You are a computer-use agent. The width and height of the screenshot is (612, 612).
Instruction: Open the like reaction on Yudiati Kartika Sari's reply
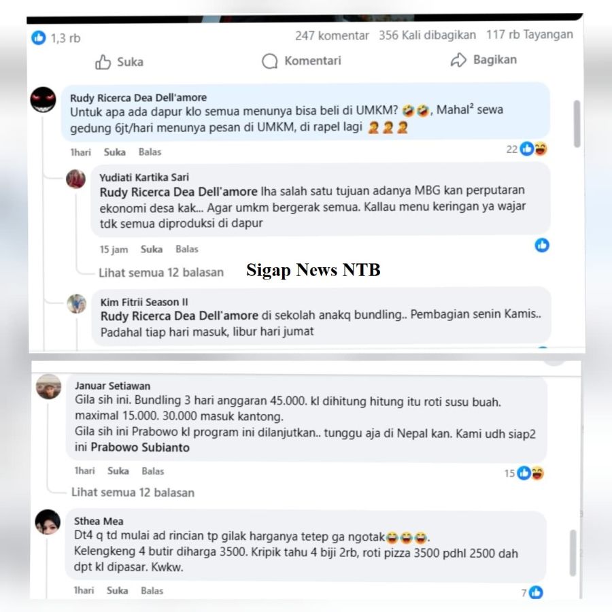(x=542, y=245)
